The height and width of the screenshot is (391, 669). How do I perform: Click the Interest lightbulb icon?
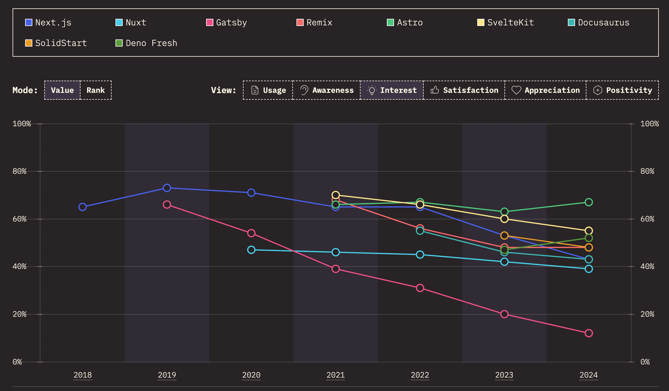coord(372,90)
